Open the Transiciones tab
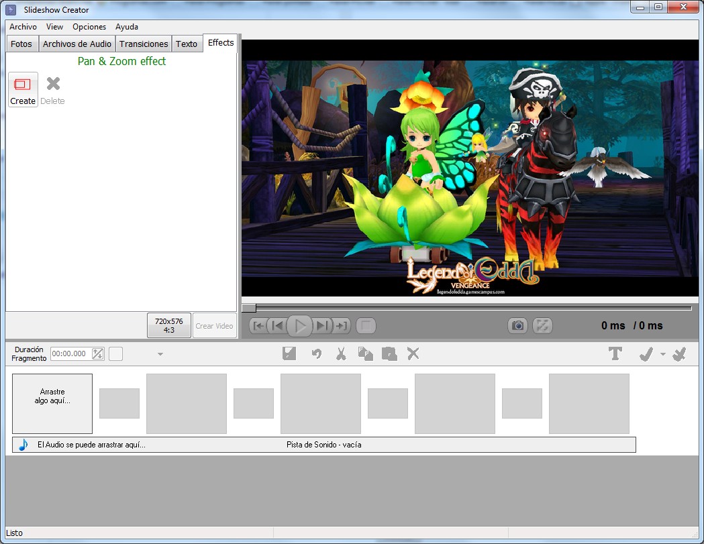The width and height of the screenshot is (704, 544). (144, 44)
